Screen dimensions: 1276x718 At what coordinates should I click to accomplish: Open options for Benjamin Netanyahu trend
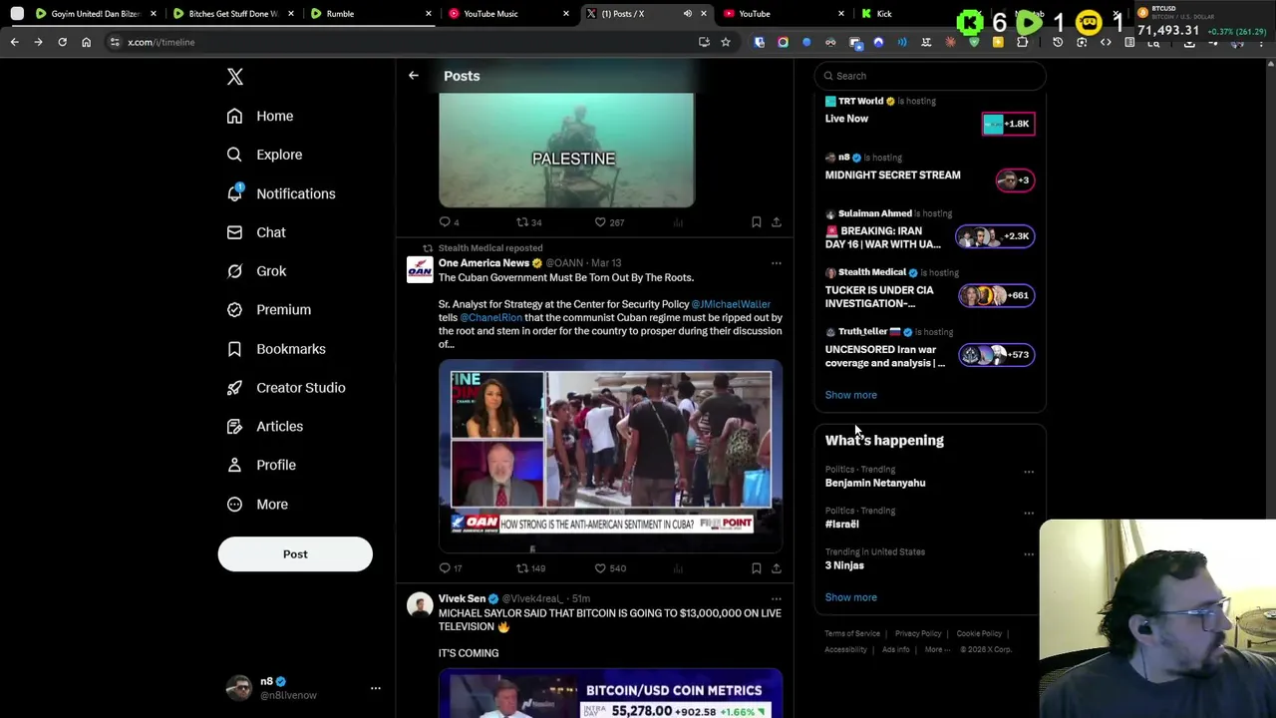pyautogui.click(x=1029, y=472)
